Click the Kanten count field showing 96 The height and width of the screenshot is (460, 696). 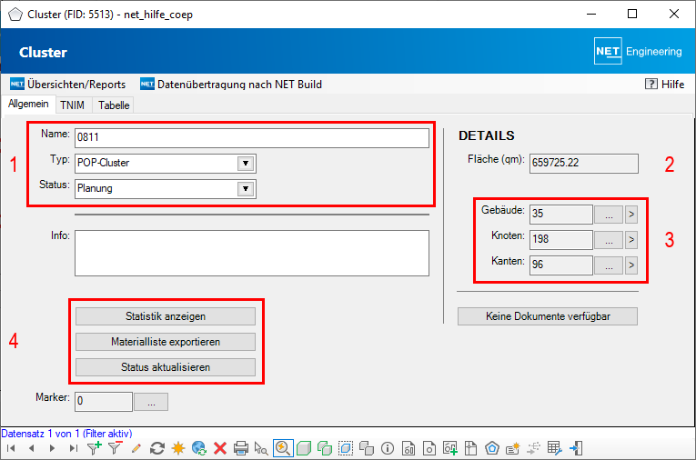[x=561, y=265]
